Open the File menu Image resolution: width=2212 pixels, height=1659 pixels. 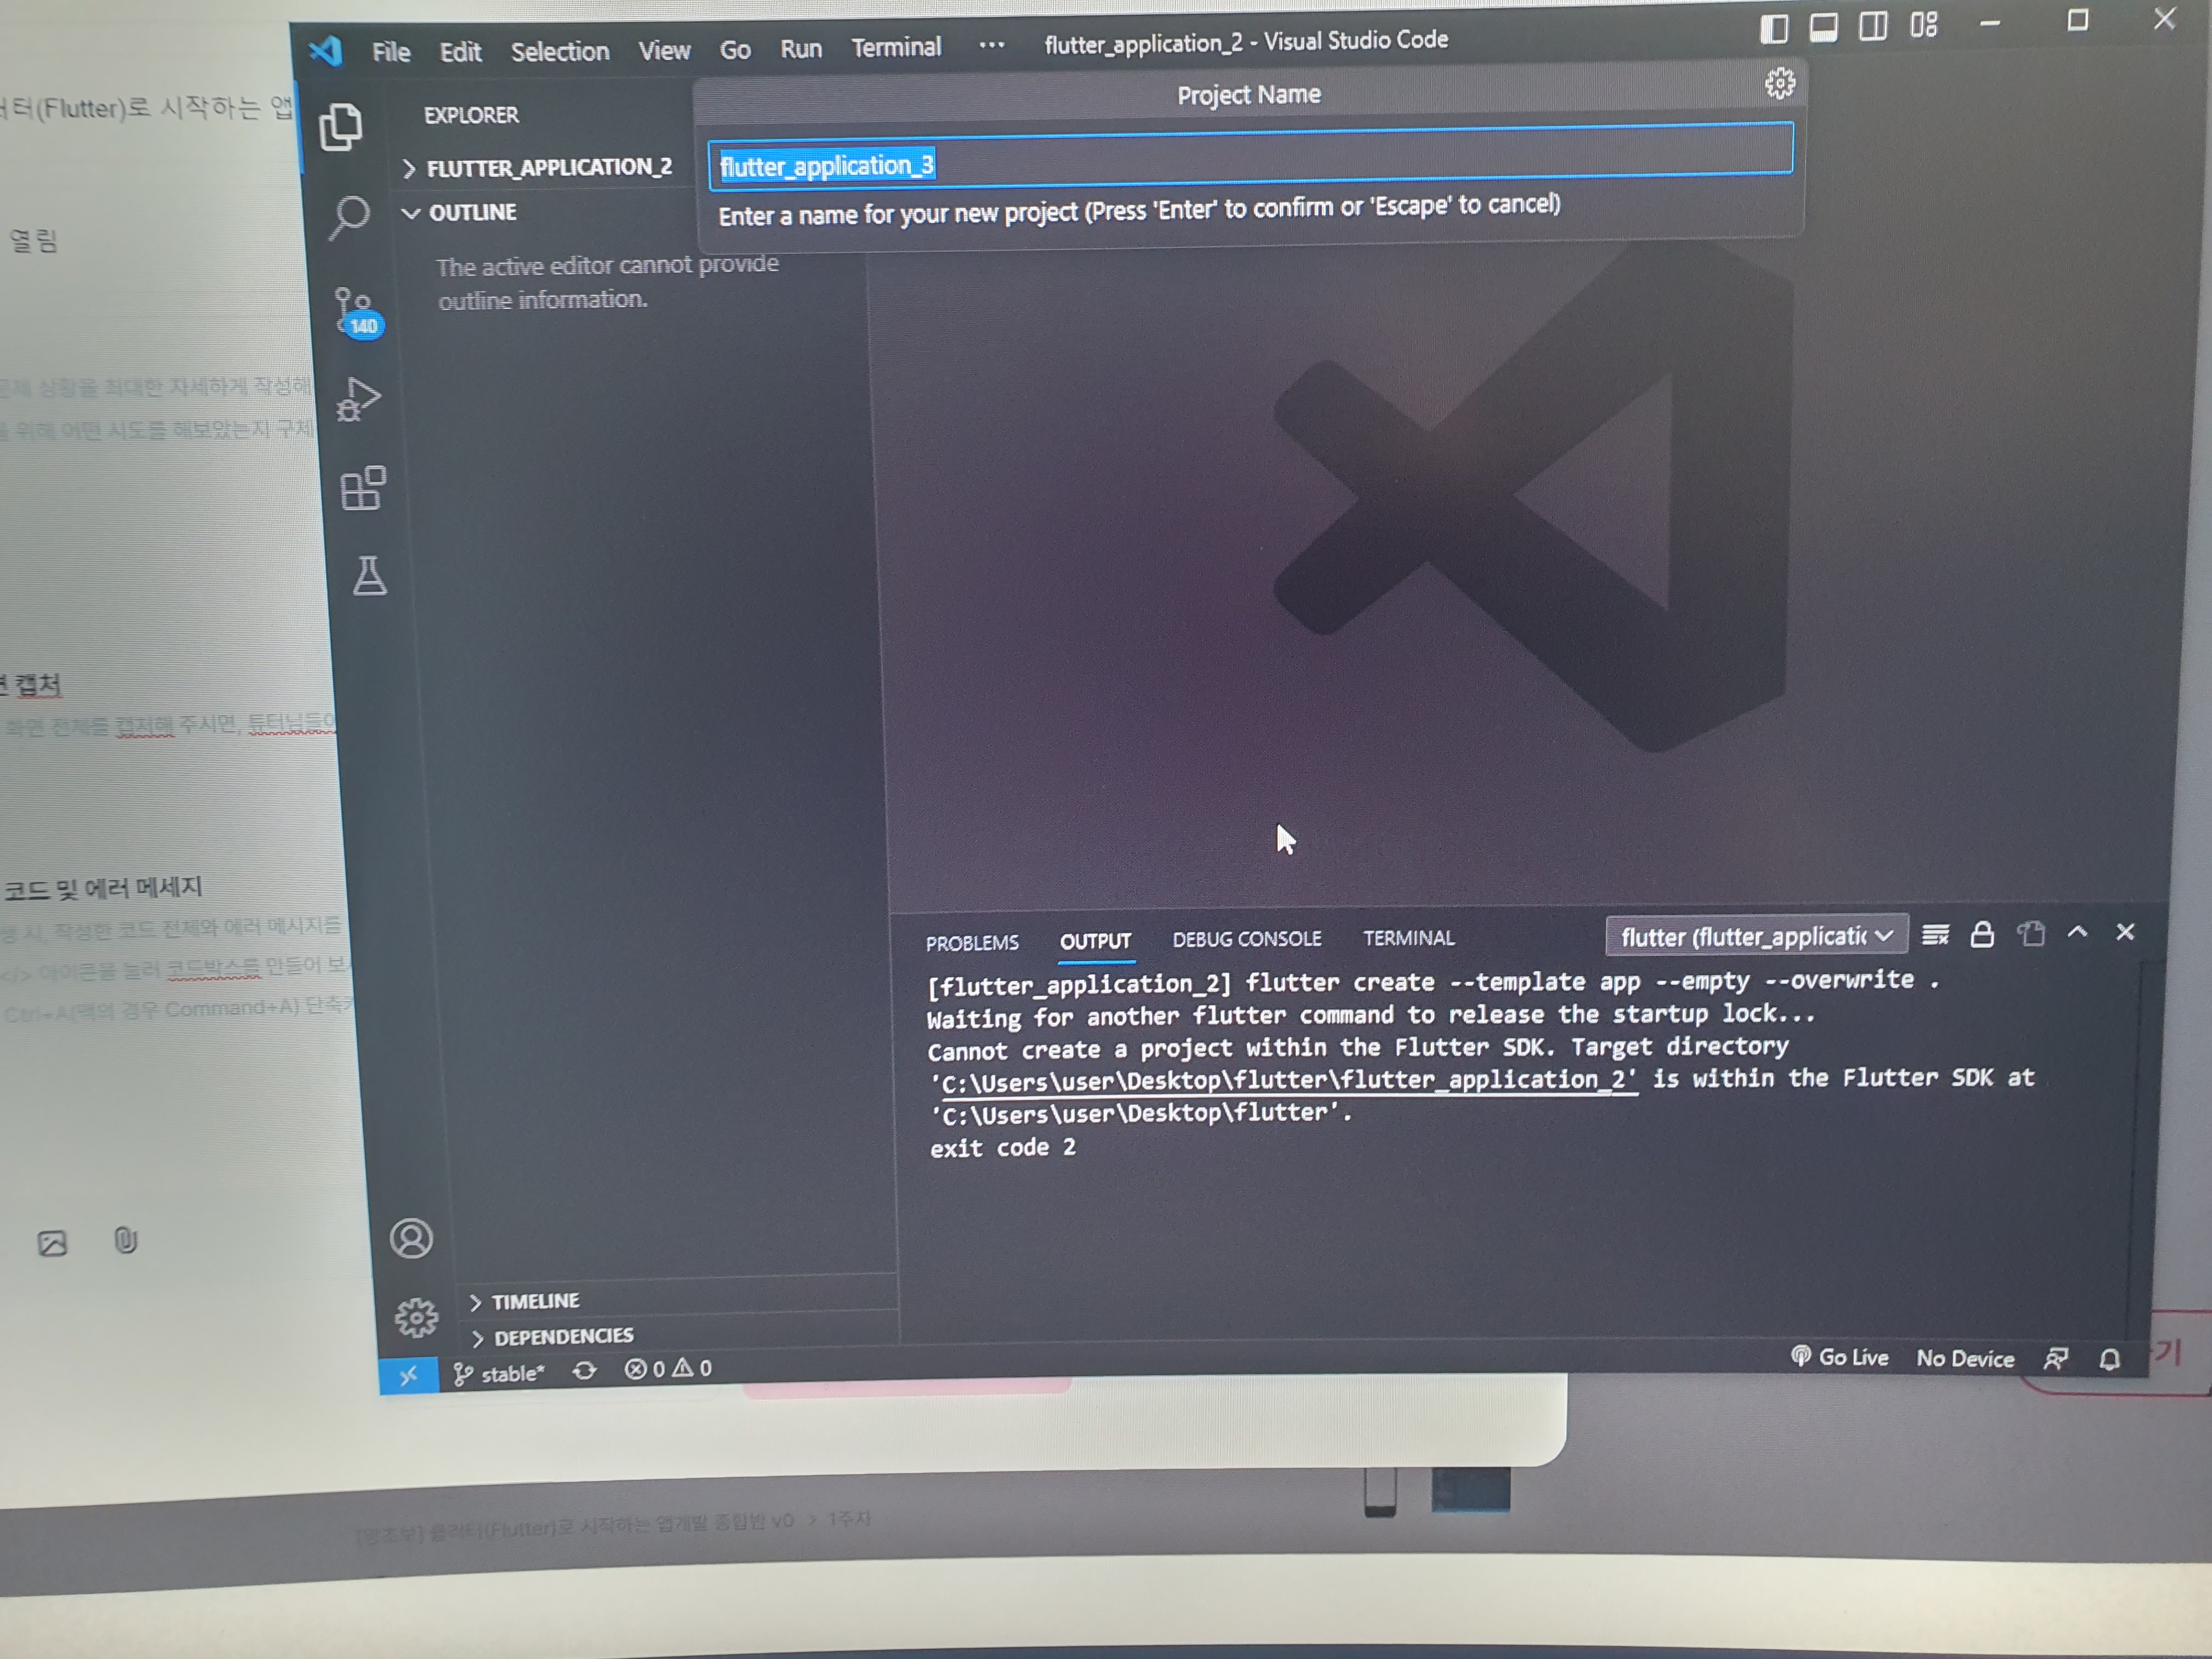pyautogui.click(x=391, y=52)
